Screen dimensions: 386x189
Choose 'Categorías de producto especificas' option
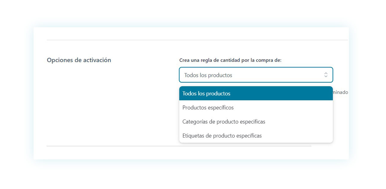pos(256,122)
